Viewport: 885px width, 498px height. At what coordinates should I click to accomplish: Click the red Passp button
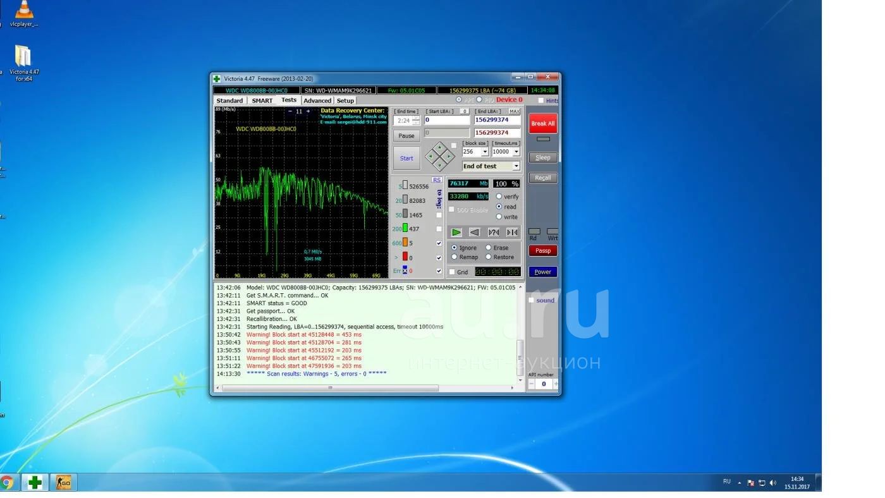(543, 250)
